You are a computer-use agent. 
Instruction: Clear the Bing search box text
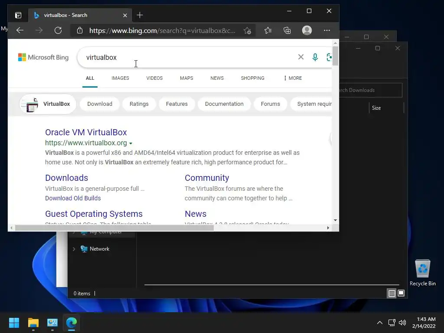coord(301,57)
